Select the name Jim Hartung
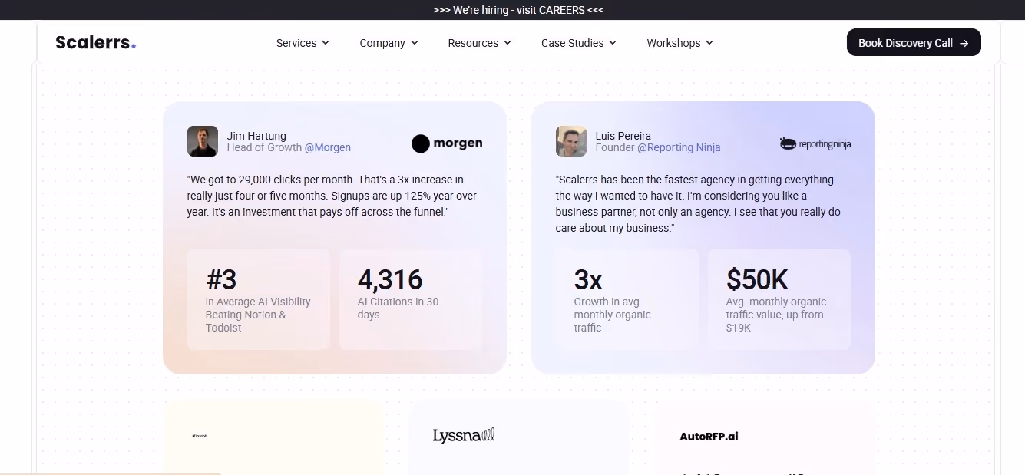This screenshot has width=1025, height=475. (256, 136)
